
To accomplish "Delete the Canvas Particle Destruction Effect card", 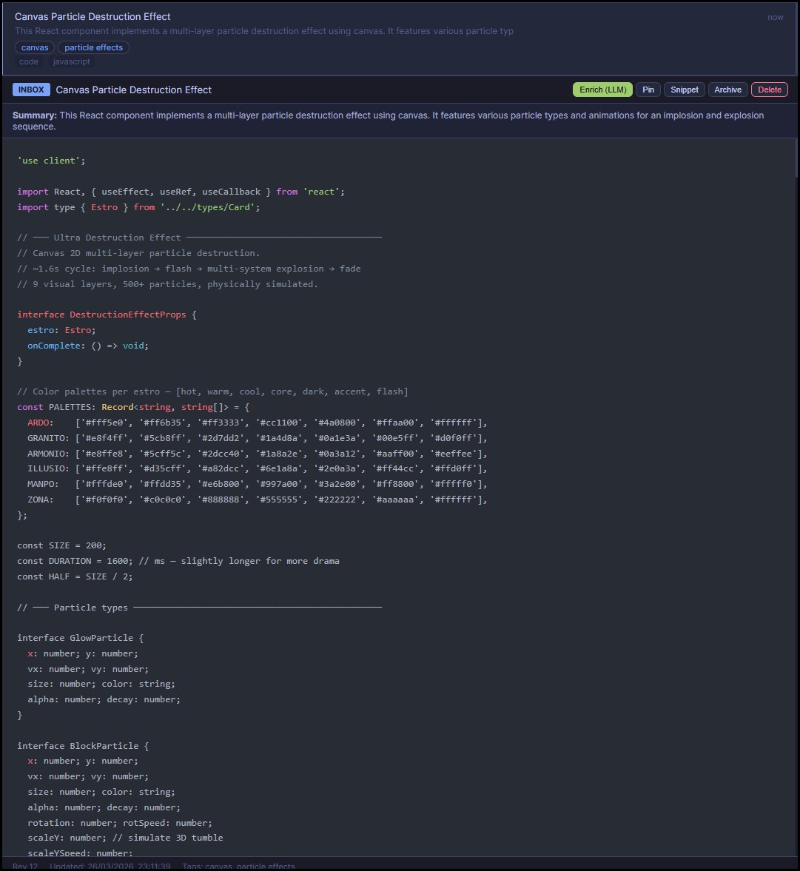I will pyautogui.click(x=769, y=90).
